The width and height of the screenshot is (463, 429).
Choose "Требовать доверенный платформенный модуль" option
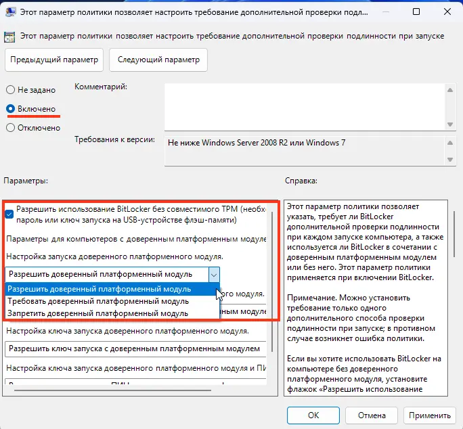click(98, 301)
